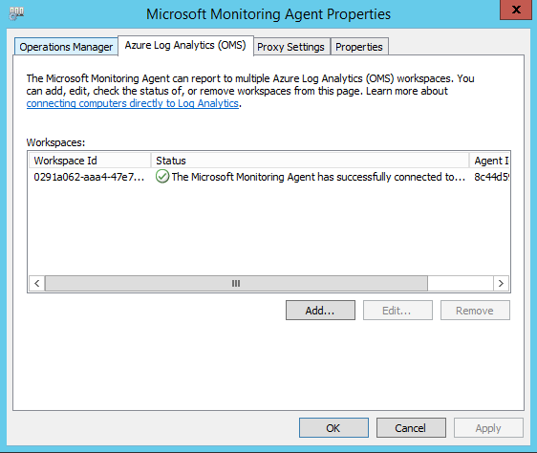Click the Remove button
537x453 pixels.
(x=475, y=311)
